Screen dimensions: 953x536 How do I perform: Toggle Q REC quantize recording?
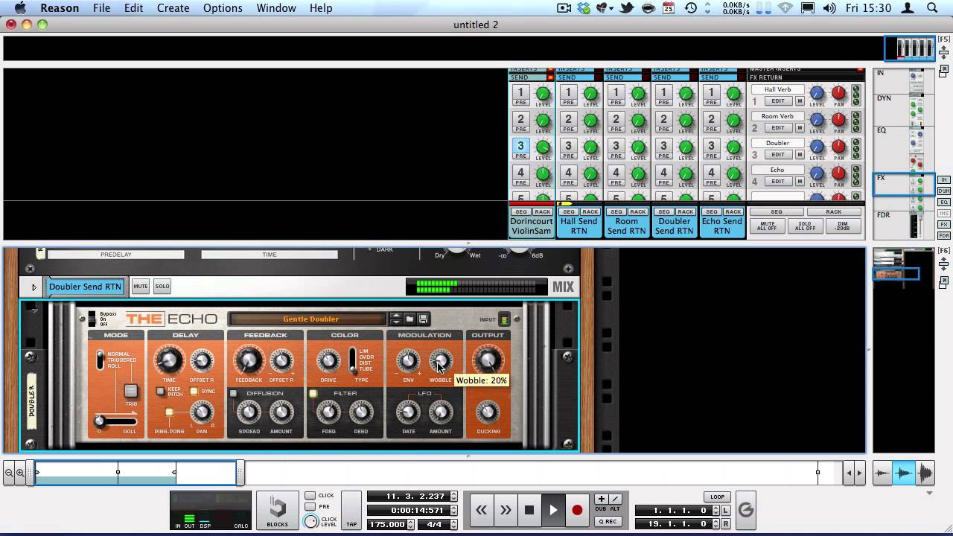pyautogui.click(x=608, y=521)
